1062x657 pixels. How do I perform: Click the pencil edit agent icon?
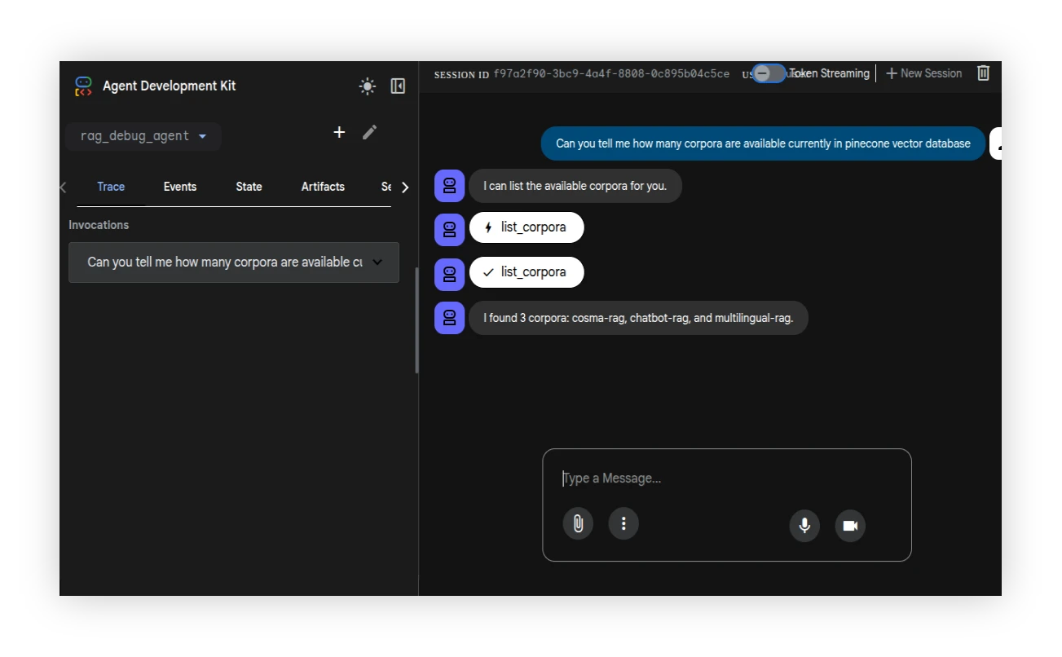point(370,132)
